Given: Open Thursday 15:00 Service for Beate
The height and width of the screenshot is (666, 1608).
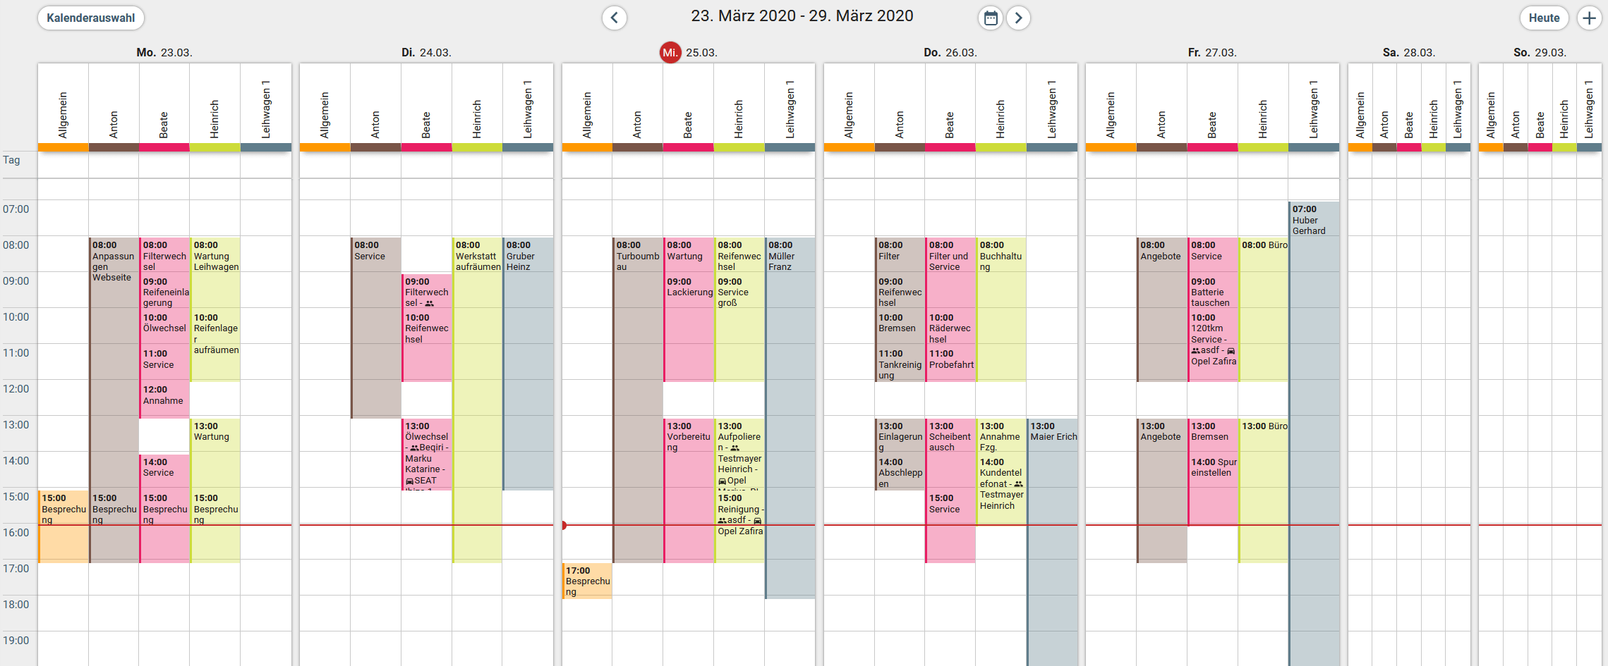Looking at the screenshot, I should tap(950, 526).
